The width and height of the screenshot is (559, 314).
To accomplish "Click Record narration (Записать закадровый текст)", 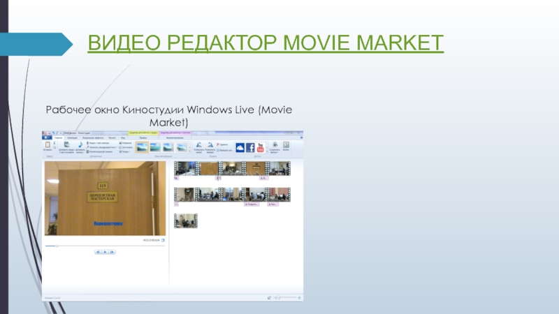I will coord(101,147).
